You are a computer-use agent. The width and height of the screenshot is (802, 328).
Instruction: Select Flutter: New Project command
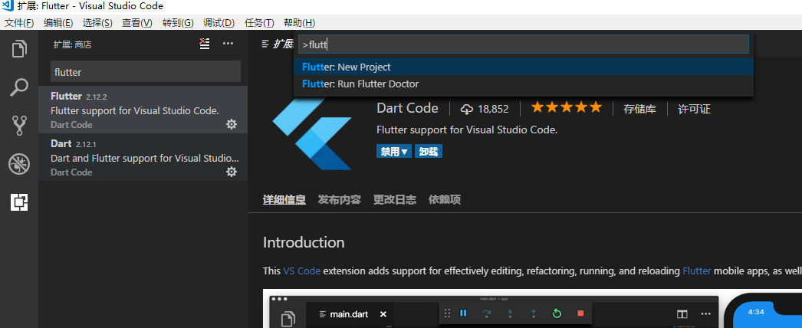pyautogui.click(x=523, y=67)
